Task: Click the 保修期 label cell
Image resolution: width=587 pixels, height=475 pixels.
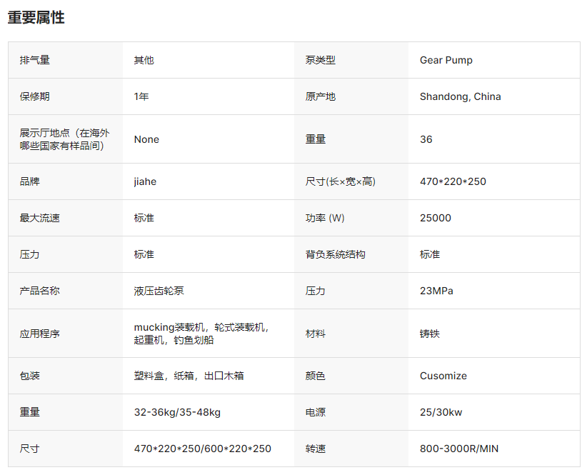Action: pyautogui.click(x=34, y=96)
